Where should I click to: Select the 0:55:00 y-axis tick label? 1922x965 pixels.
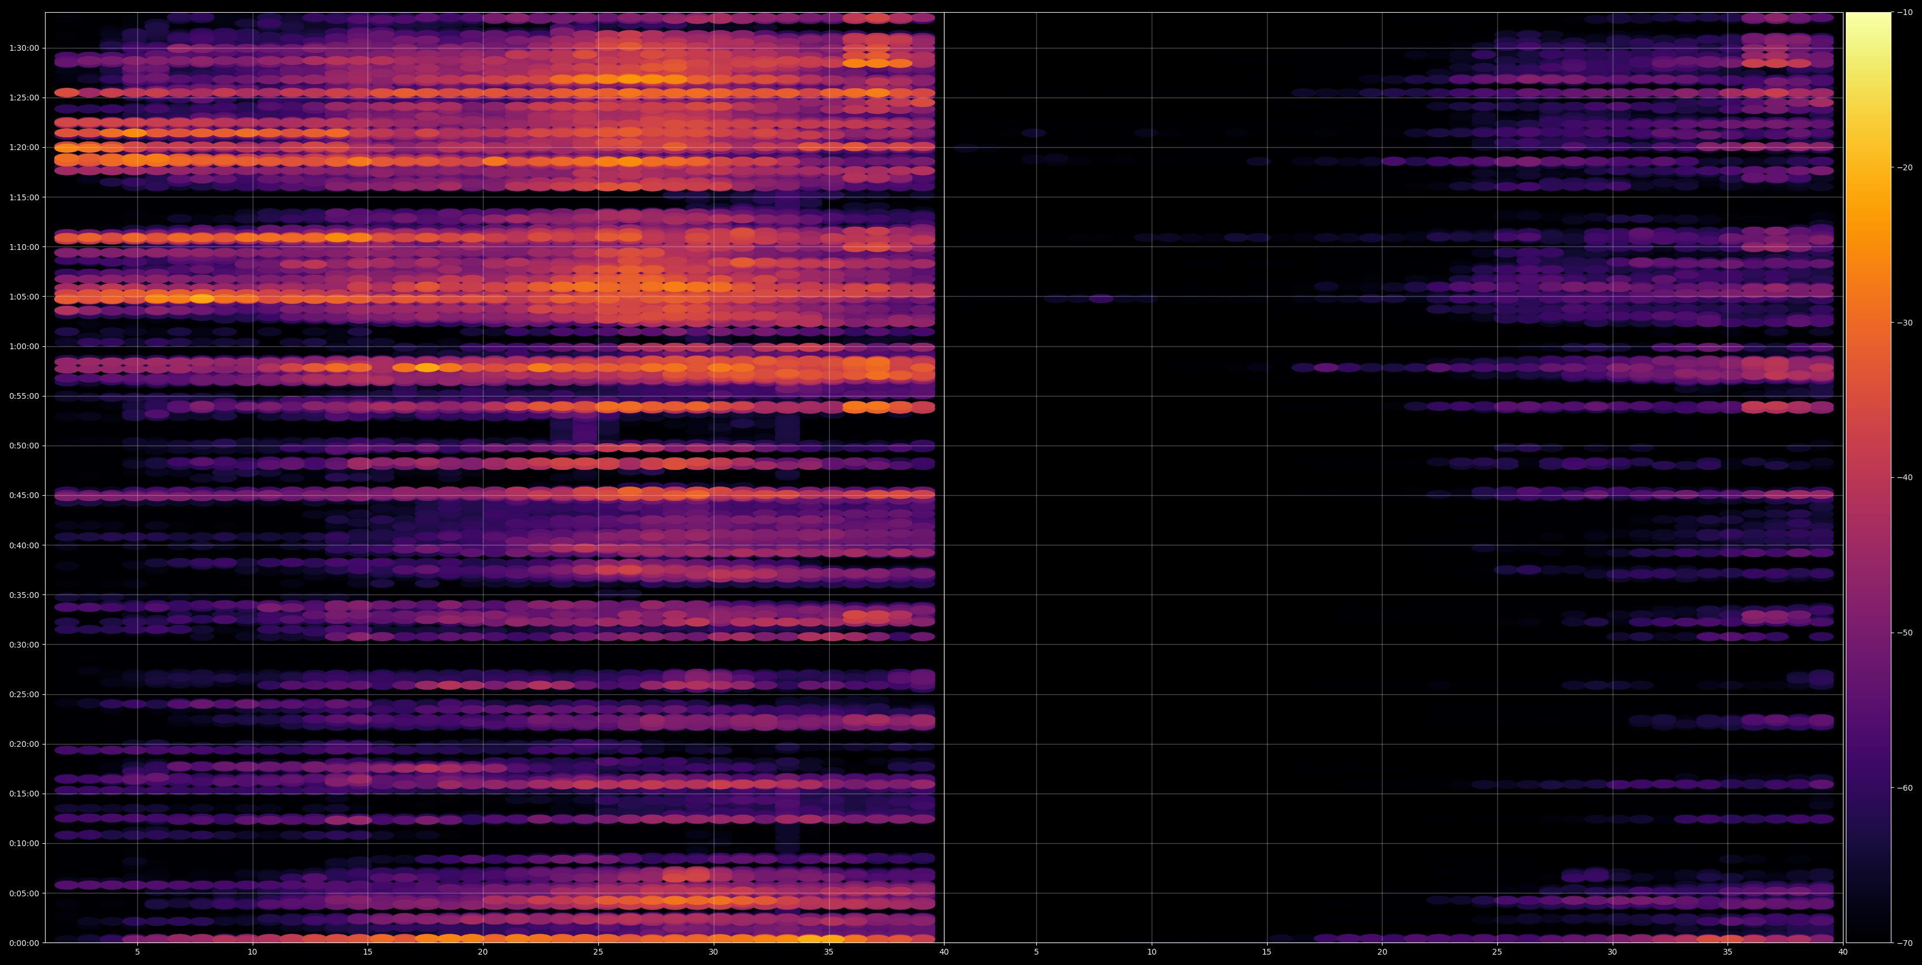click(x=24, y=397)
